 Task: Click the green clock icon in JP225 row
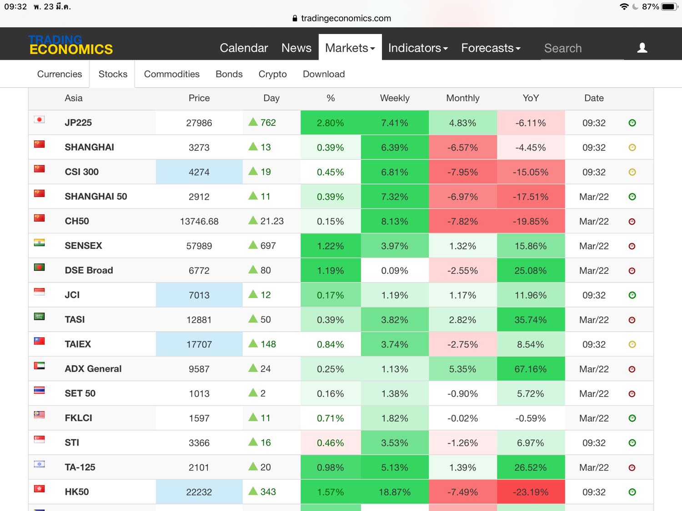(632, 123)
